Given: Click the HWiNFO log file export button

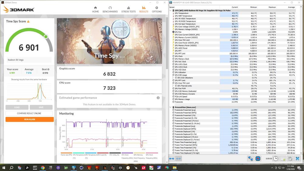Looking at the screenshot, I should tap(283, 159).
